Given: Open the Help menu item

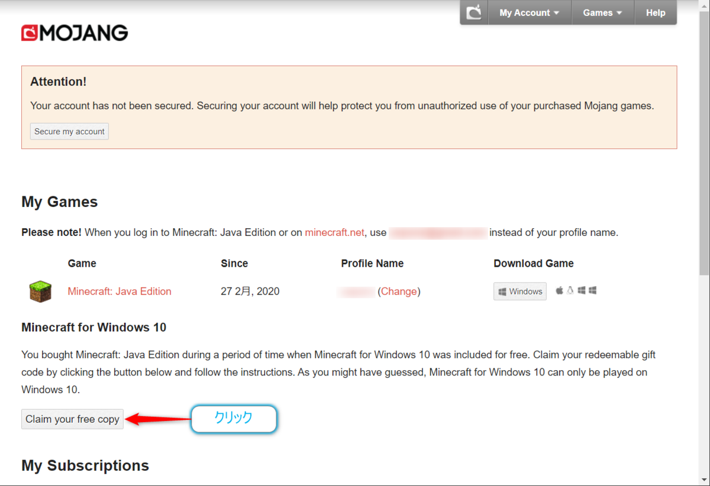Looking at the screenshot, I should [656, 12].
